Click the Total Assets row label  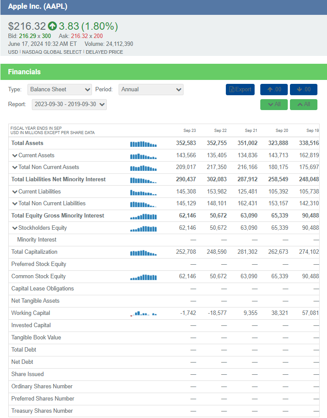(x=27, y=143)
